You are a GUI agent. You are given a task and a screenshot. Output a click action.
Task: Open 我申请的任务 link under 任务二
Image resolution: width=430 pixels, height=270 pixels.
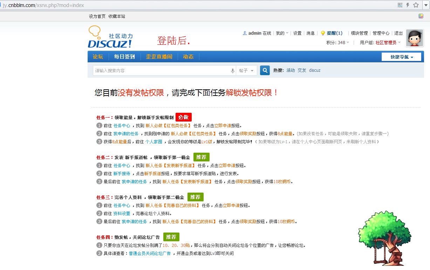click(134, 182)
